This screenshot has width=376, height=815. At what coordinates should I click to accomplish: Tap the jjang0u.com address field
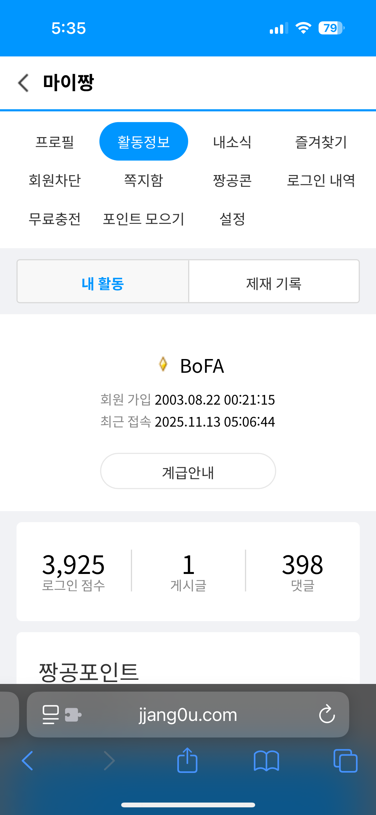tap(188, 715)
